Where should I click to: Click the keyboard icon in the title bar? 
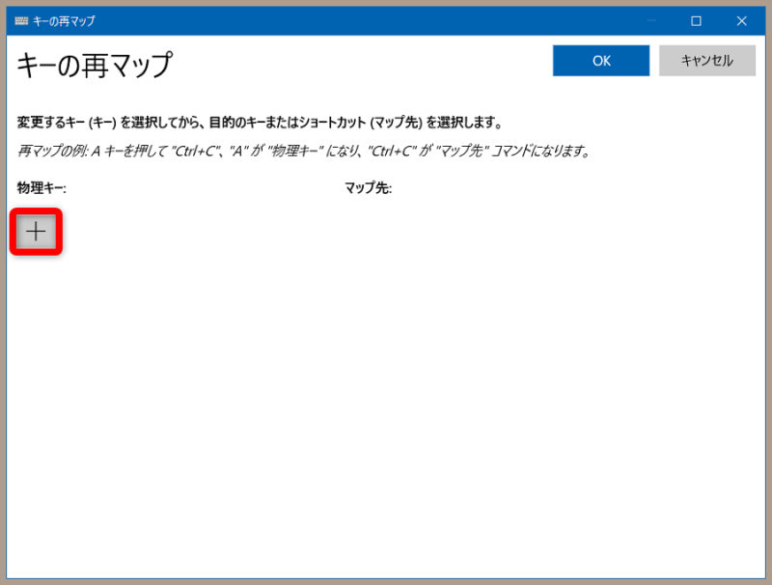pos(21,20)
